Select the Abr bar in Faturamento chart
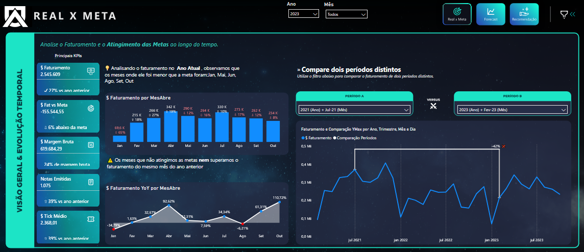The height and width of the screenshot is (252, 584). (172, 127)
